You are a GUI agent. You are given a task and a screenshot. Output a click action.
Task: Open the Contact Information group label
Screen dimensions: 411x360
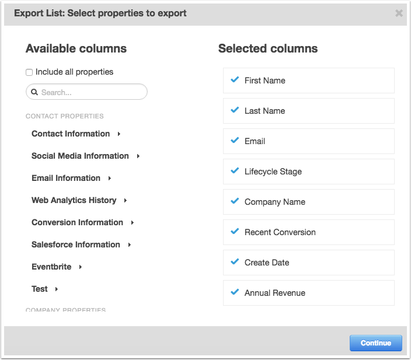(71, 134)
